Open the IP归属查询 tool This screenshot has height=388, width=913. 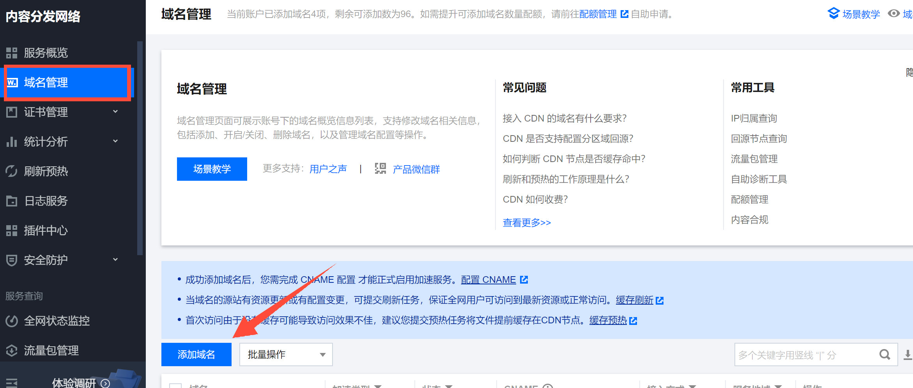point(754,118)
